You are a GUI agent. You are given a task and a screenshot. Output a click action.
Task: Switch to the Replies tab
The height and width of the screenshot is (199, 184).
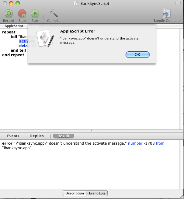[x=37, y=136]
